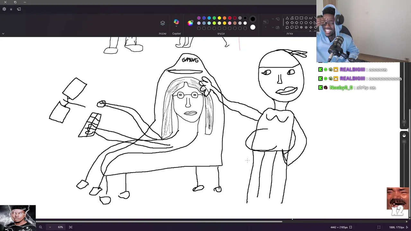Click the horizontal canvas scrollbar
411x231 pixels.
pyautogui.click(x=159, y=221)
